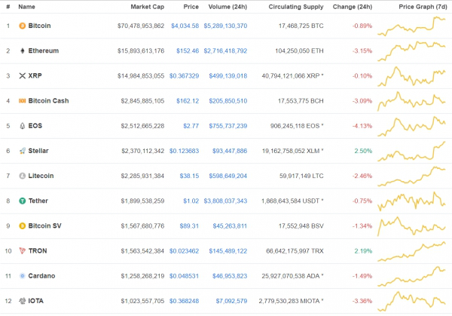
Task: Click Bitcoin Cash price $162.12
Action: (x=188, y=101)
